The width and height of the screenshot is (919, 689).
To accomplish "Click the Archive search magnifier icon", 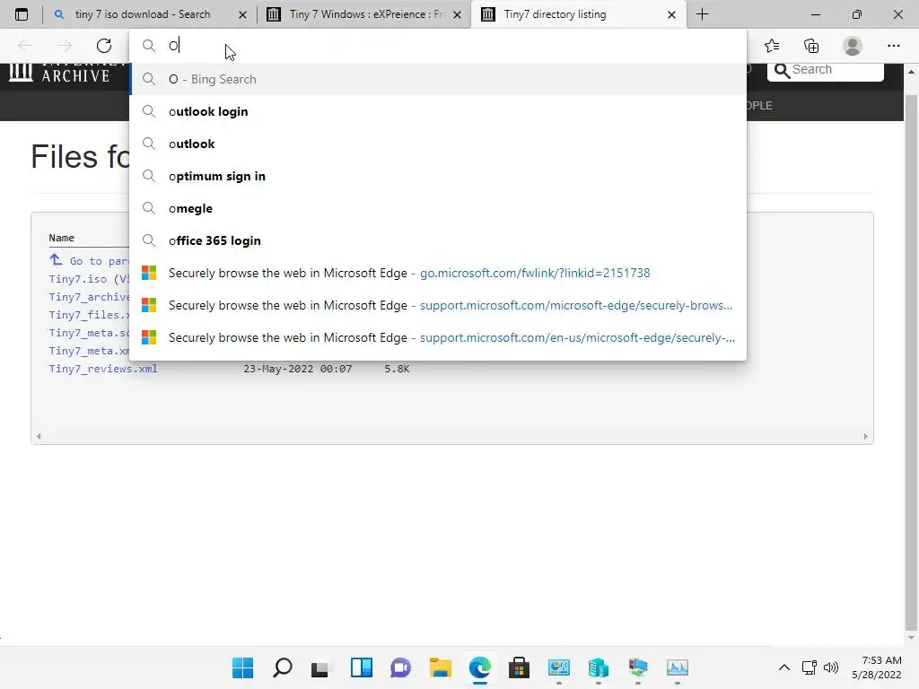I will point(782,71).
